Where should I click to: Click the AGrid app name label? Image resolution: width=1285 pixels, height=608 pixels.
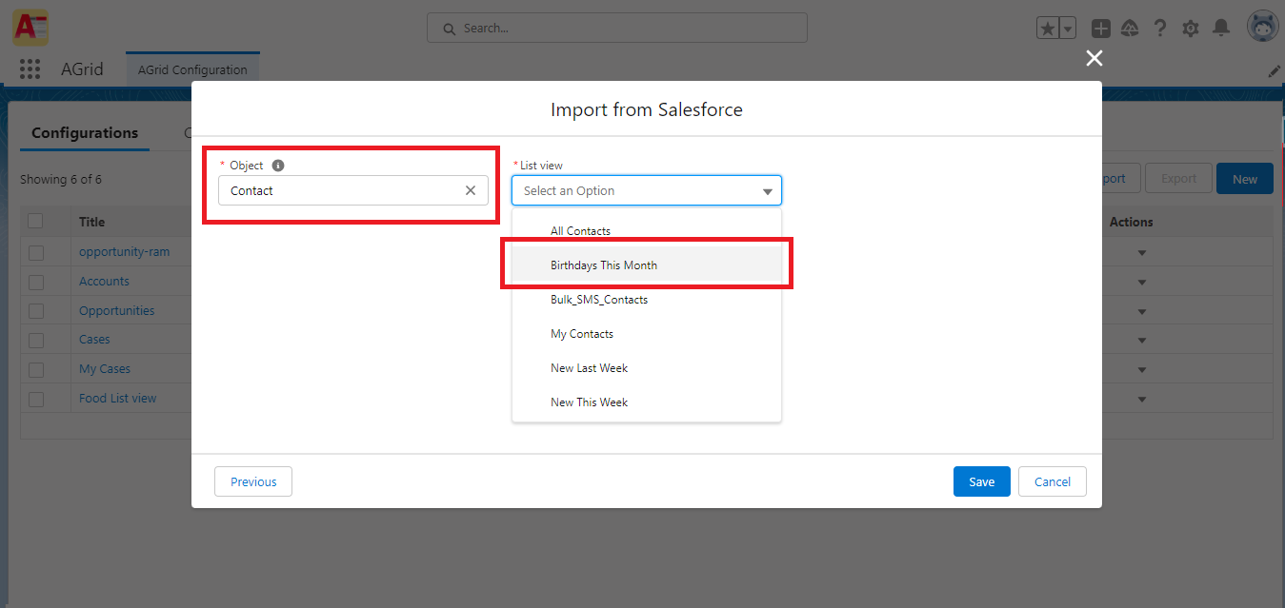[x=82, y=69]
